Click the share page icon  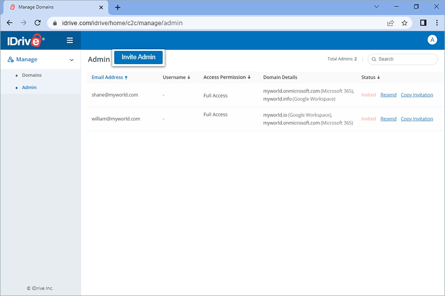(x=391, y=23)
